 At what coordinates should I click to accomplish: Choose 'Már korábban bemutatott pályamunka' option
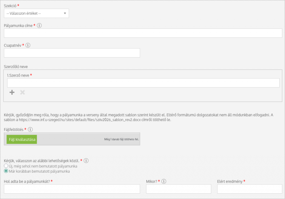coord(6,171)
